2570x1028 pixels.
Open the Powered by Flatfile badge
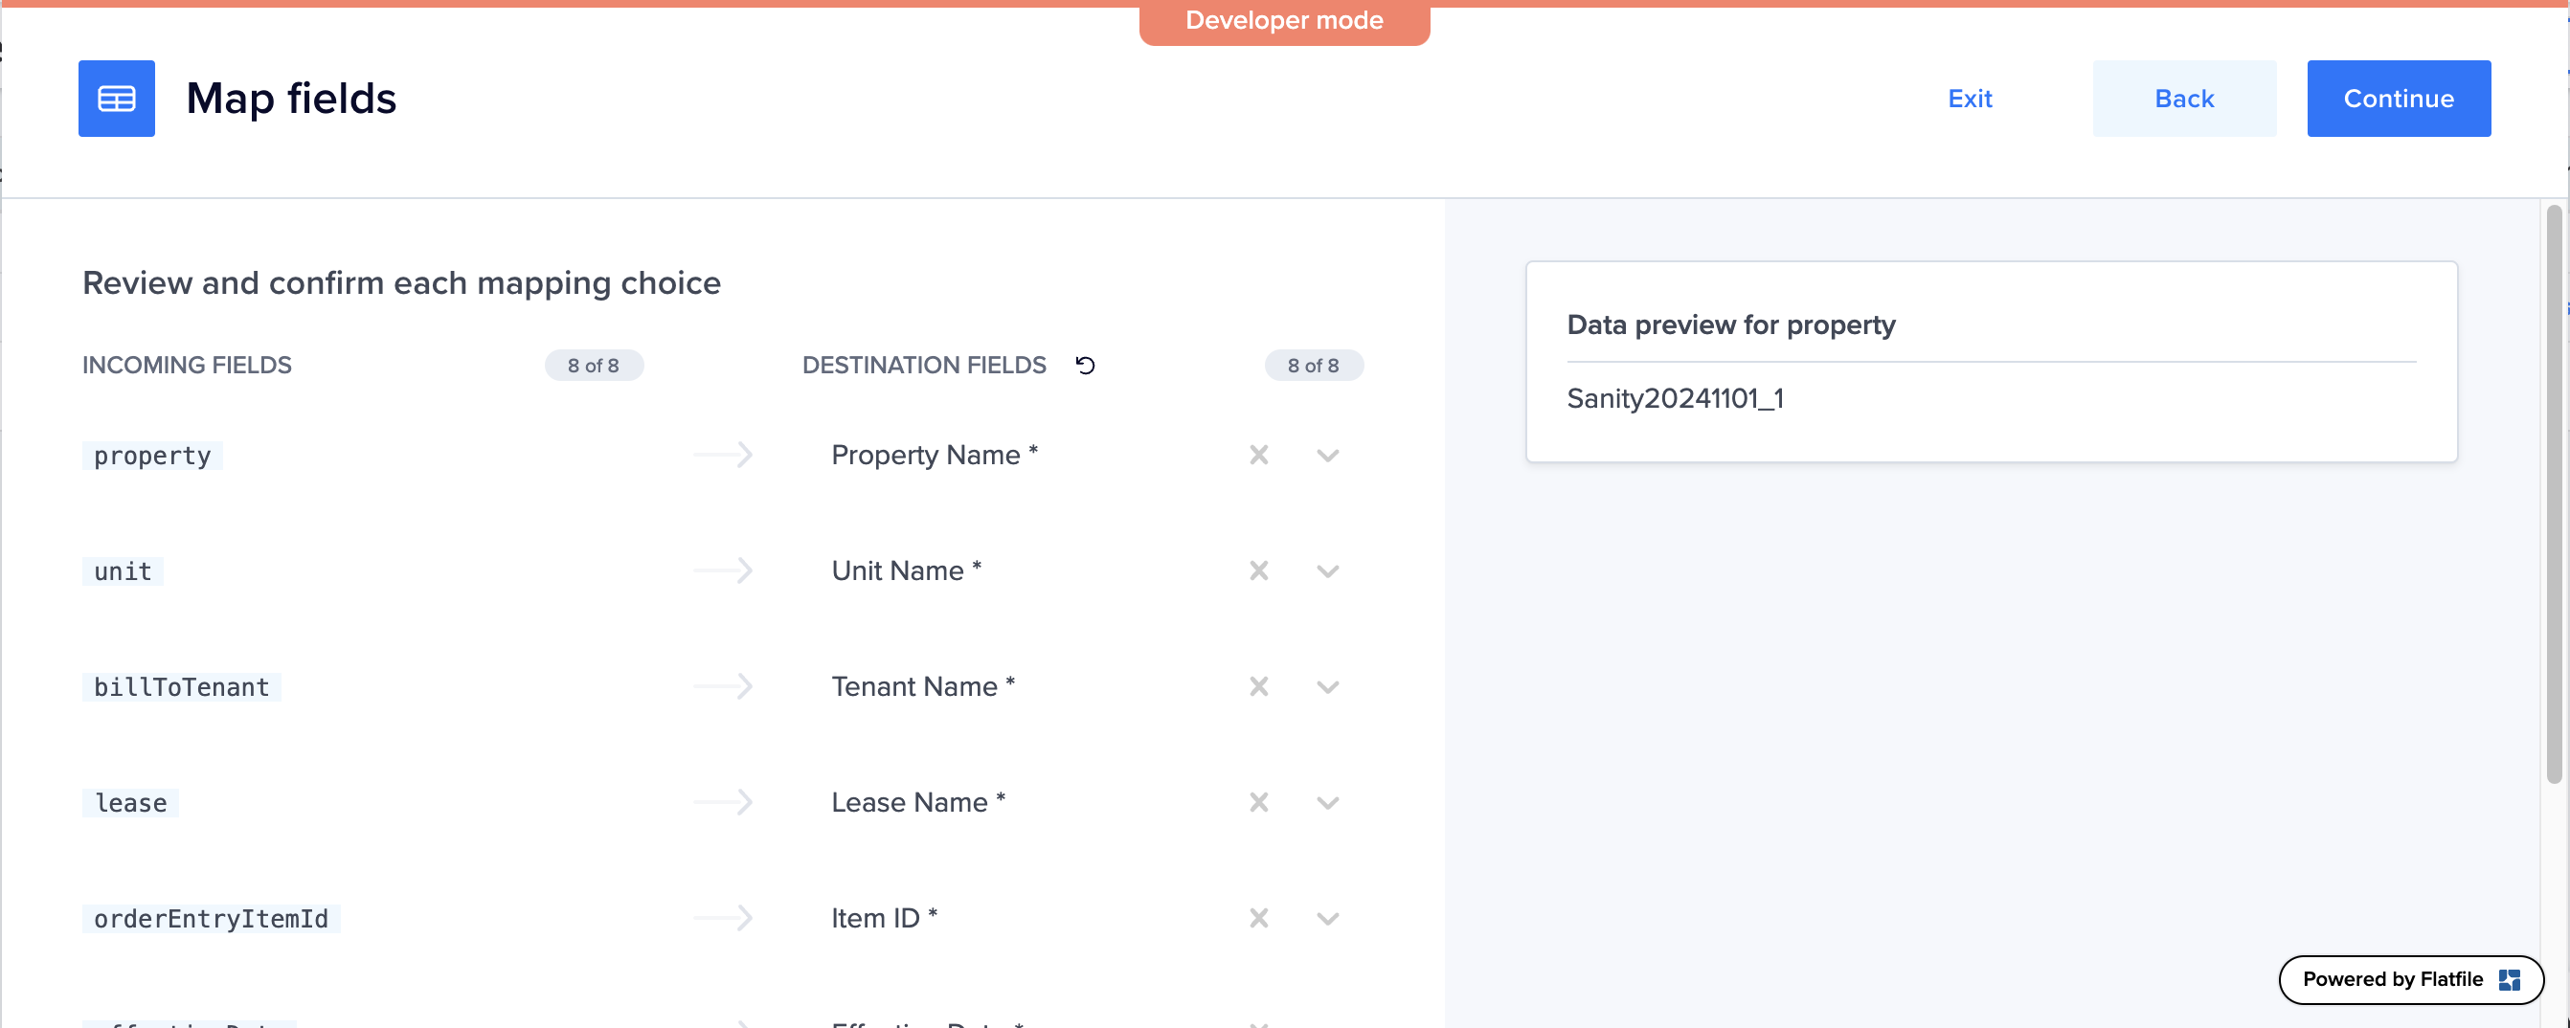pos(2410,979)
